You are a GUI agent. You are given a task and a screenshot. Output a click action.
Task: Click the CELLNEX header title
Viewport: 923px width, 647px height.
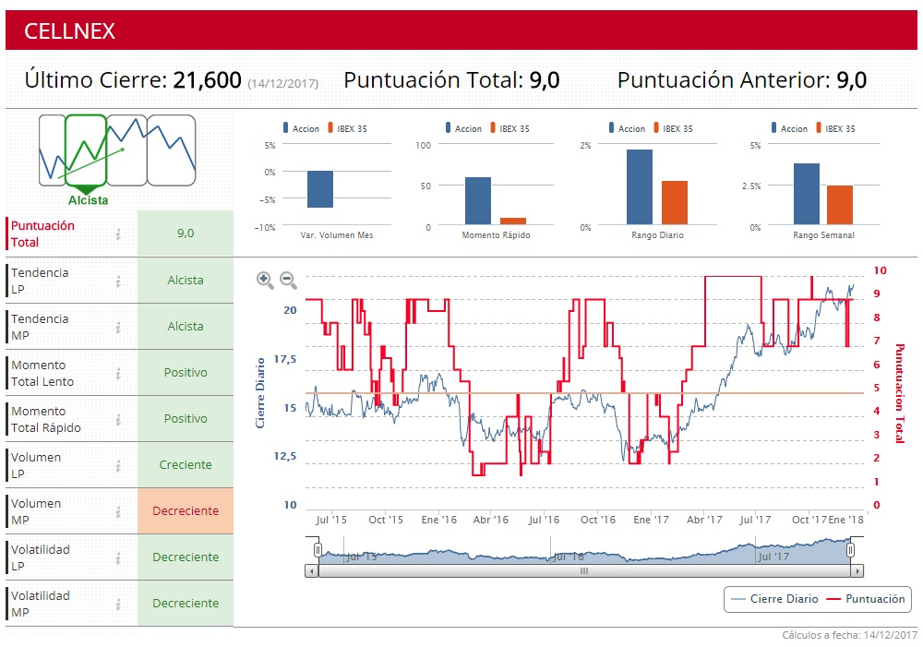click(69, 31)
